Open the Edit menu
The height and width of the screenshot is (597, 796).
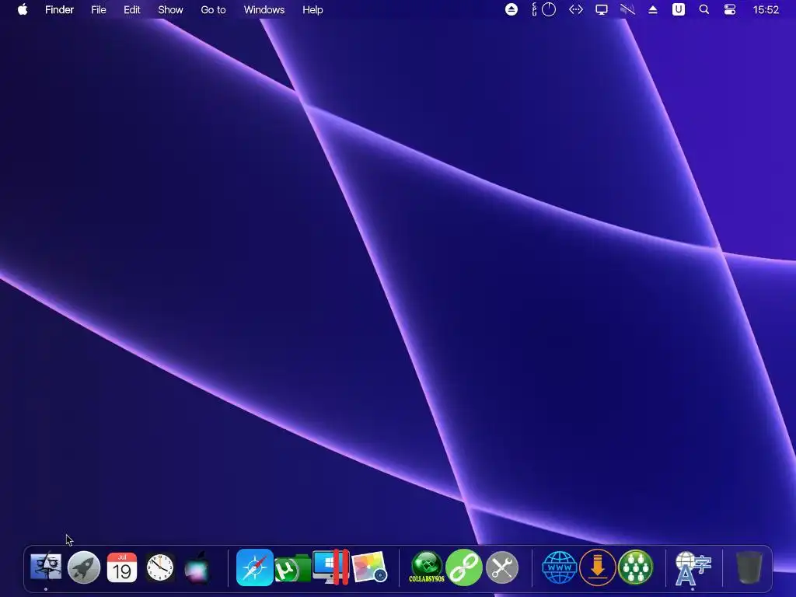pos(132,9)
